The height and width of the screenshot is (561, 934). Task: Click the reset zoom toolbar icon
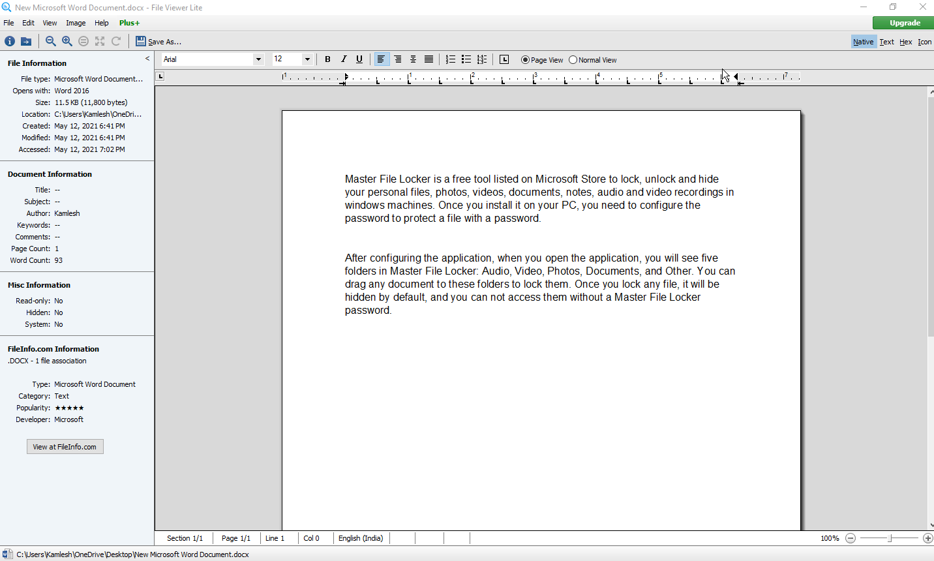point(83,41)
